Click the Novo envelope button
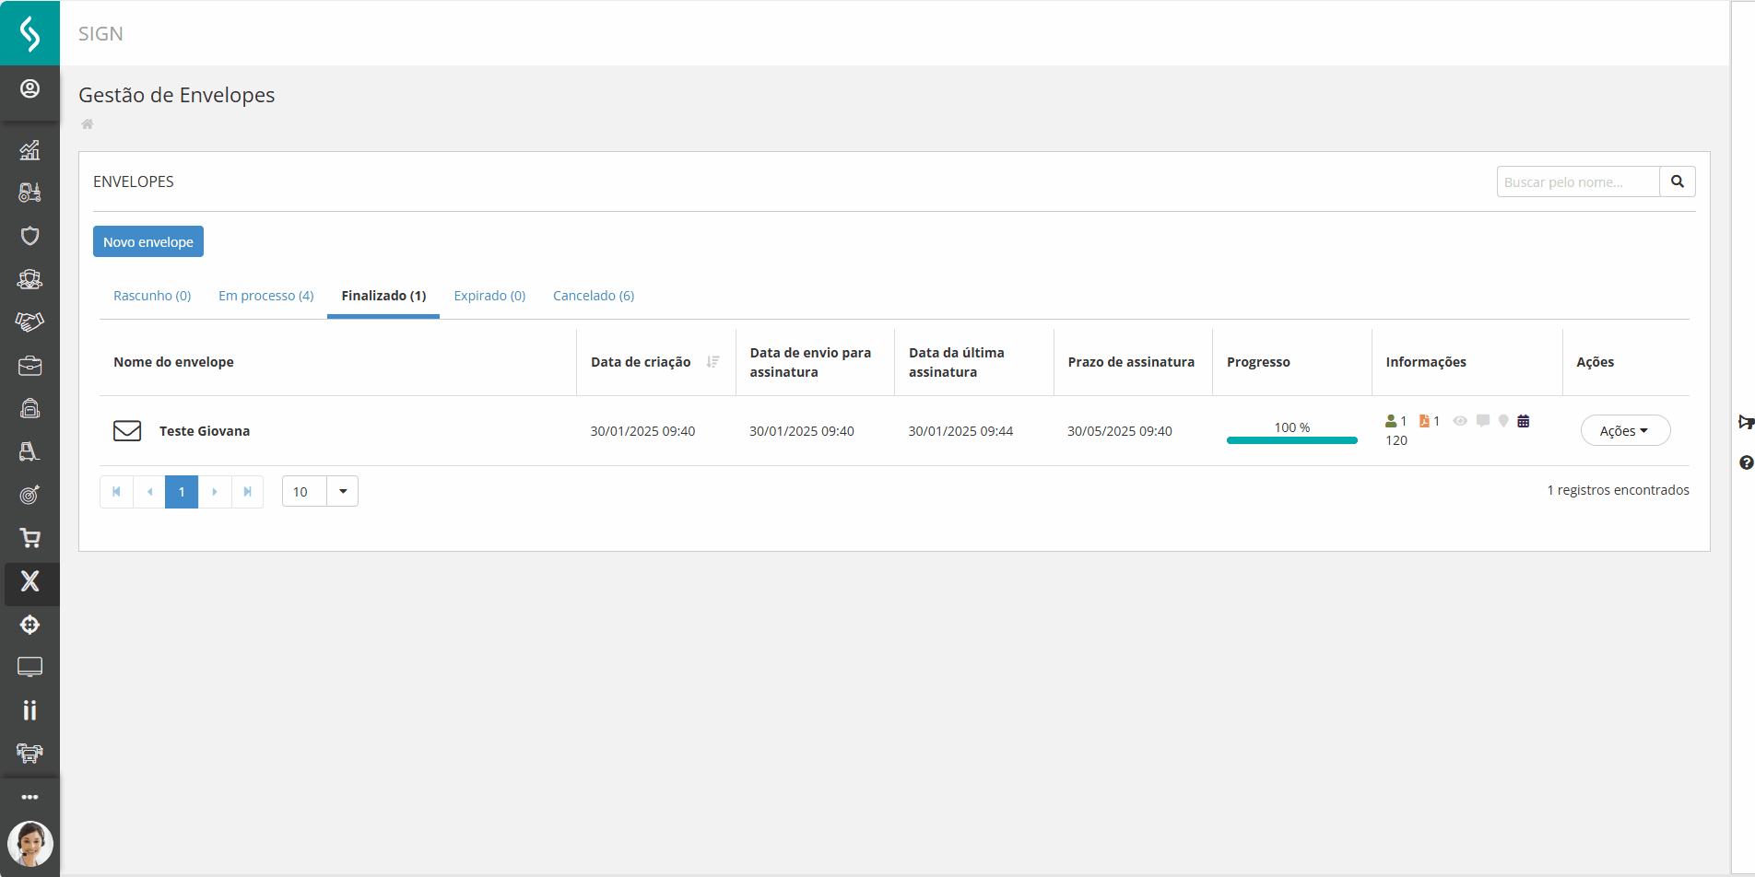Viewport: 1755px width, 877px height. pyautogui.click(x=148, y=241)
